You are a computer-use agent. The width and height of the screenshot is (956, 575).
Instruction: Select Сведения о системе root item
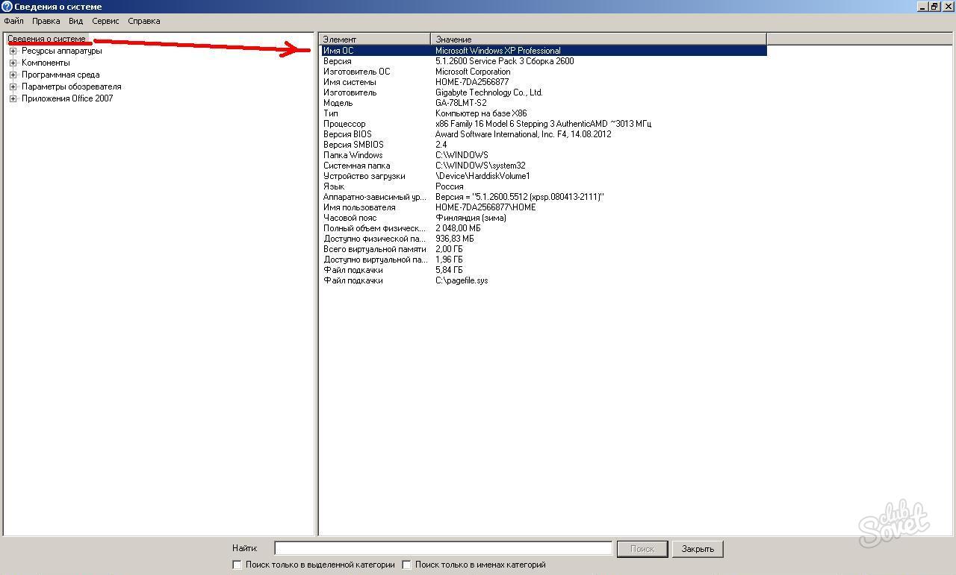(46, 39)
